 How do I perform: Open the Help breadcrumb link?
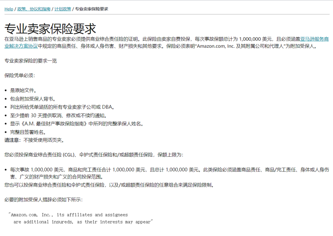pos(8,9)
